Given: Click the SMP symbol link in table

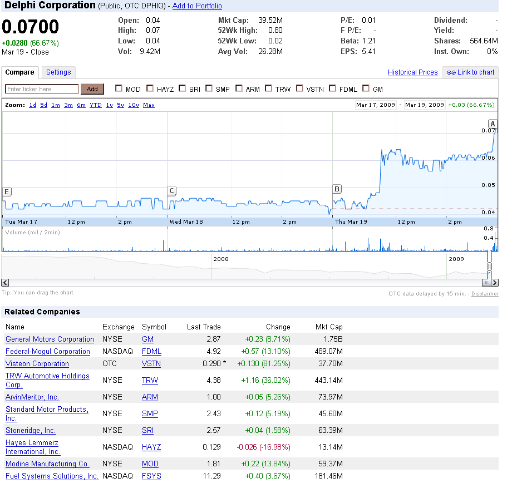Looking at the screenshot, I should (x=150, y=414).
